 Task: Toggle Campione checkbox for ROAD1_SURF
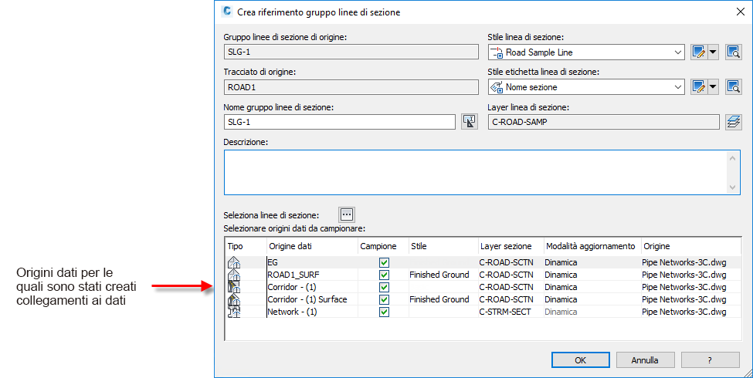point(384,275)
